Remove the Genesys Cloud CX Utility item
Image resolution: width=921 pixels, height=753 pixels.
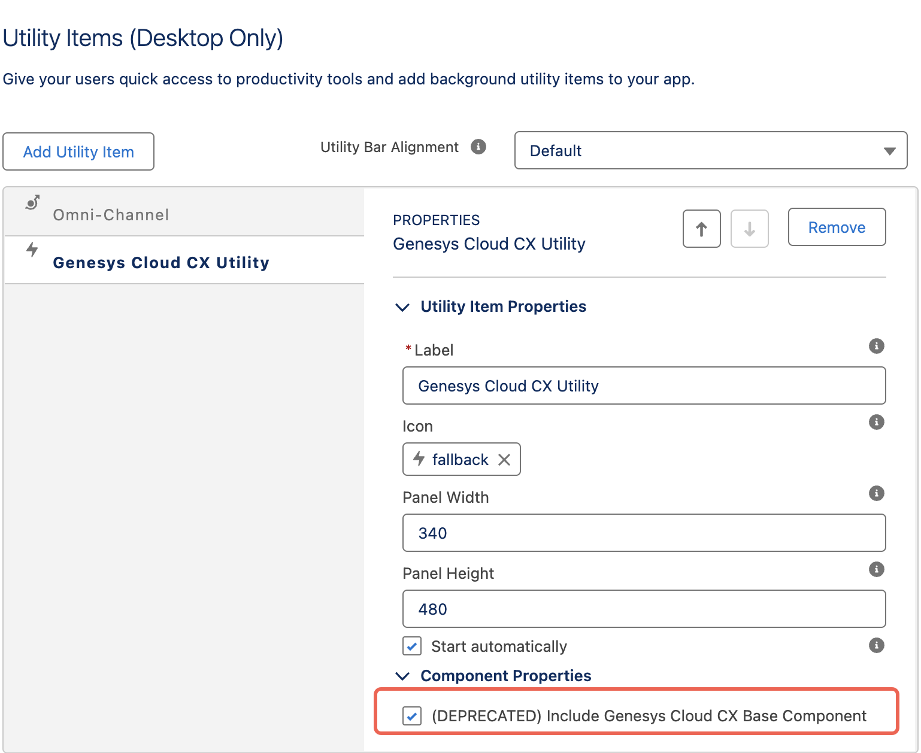tap(837, 227)
